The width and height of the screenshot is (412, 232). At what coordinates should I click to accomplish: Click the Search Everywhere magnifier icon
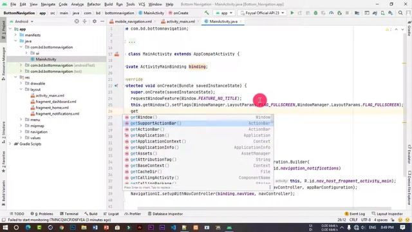400,13
